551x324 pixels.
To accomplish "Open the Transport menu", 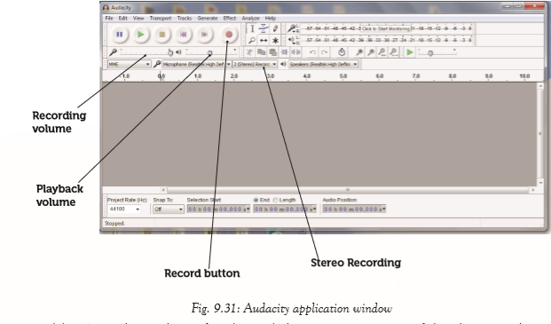I will [x=161, y=19].
